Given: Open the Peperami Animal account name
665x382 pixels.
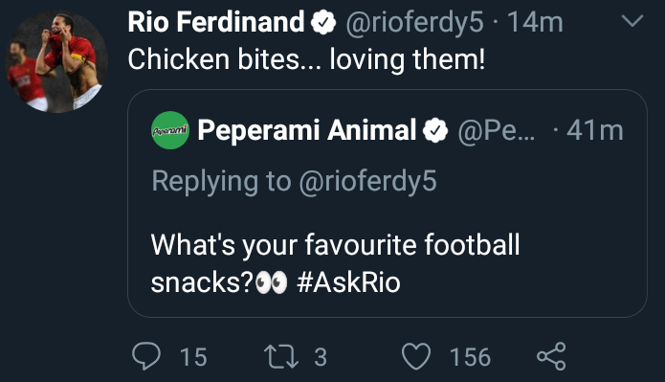Looking at the screenshot, I should click(306, 130).
